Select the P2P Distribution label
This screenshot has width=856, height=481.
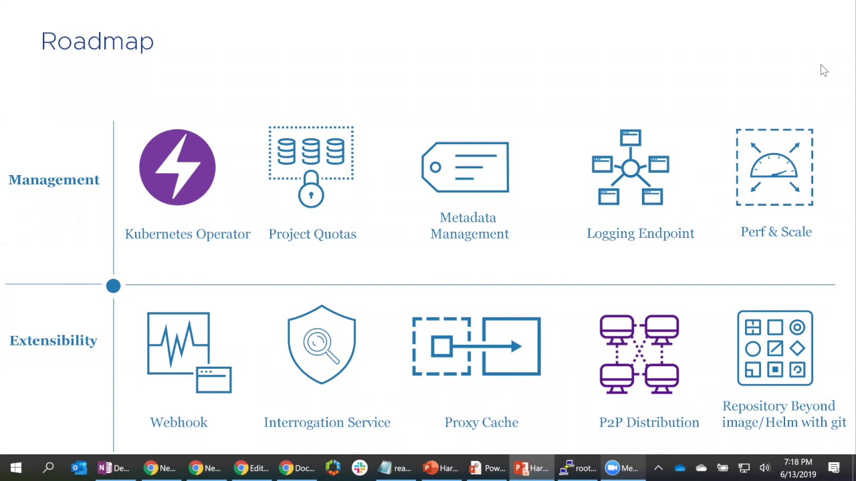point(649,422)
